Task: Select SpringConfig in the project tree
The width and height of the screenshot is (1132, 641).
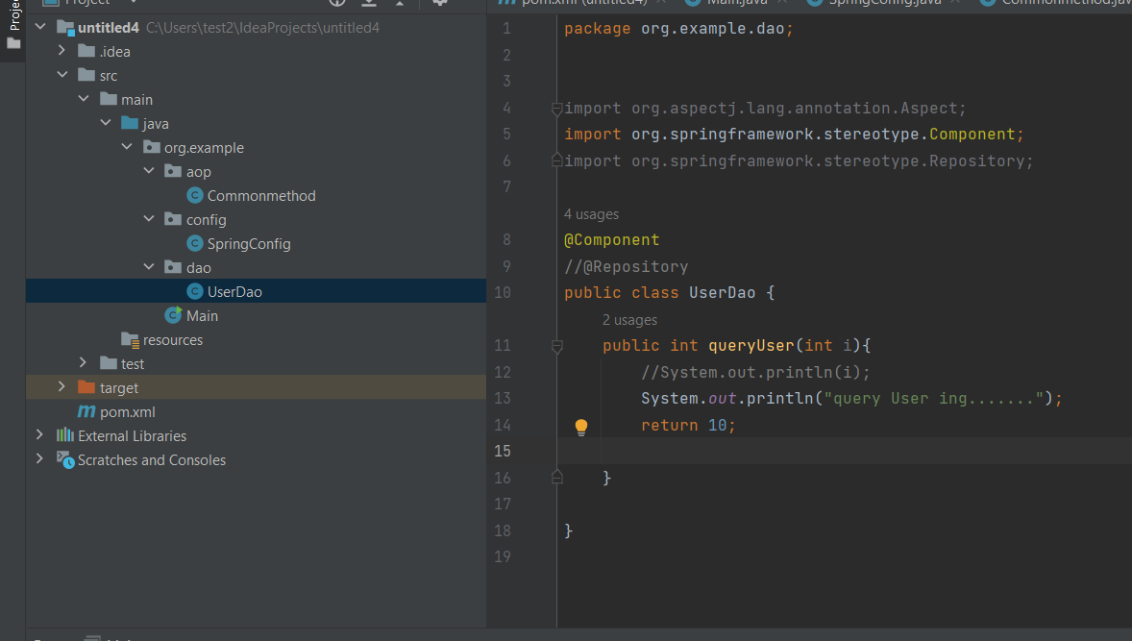Action: [249, 244]
